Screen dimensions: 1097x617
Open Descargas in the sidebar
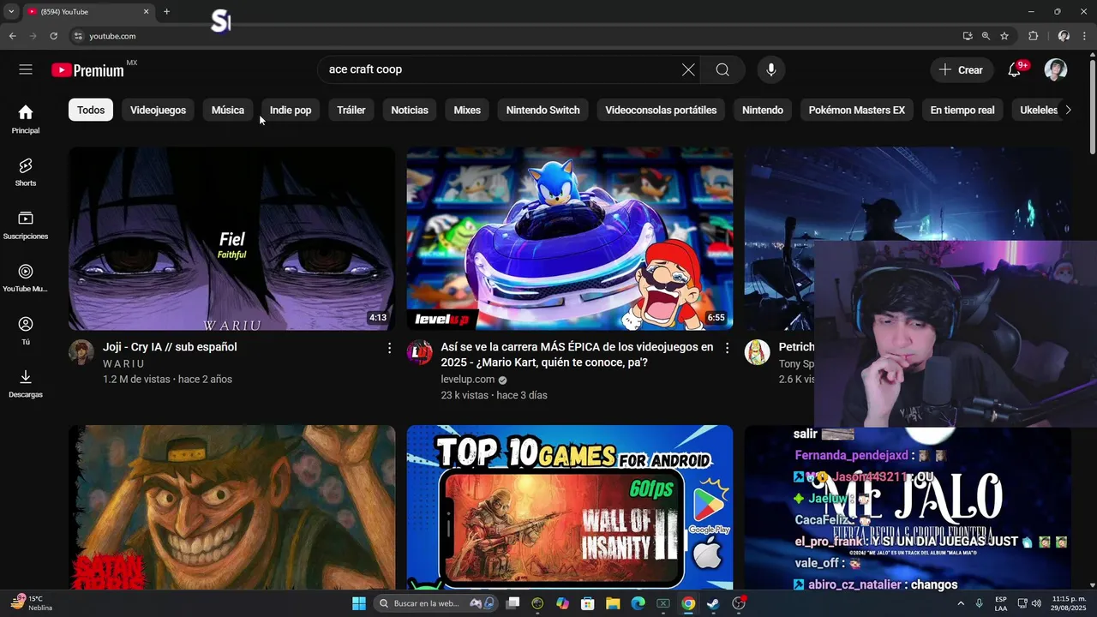26,383
